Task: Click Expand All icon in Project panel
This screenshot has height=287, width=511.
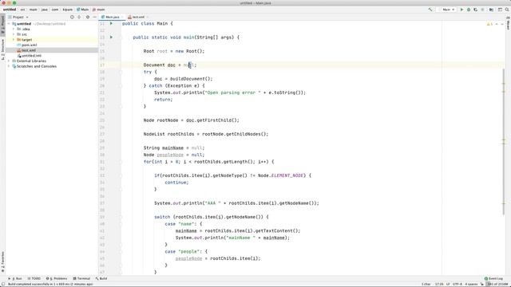Action: click(79, 17)
